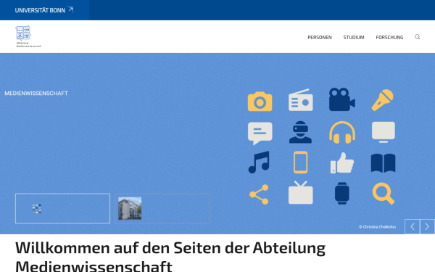The image size is (435, 272).
Task: Open the Universität Bonn external link
Action: coord(44,10)
